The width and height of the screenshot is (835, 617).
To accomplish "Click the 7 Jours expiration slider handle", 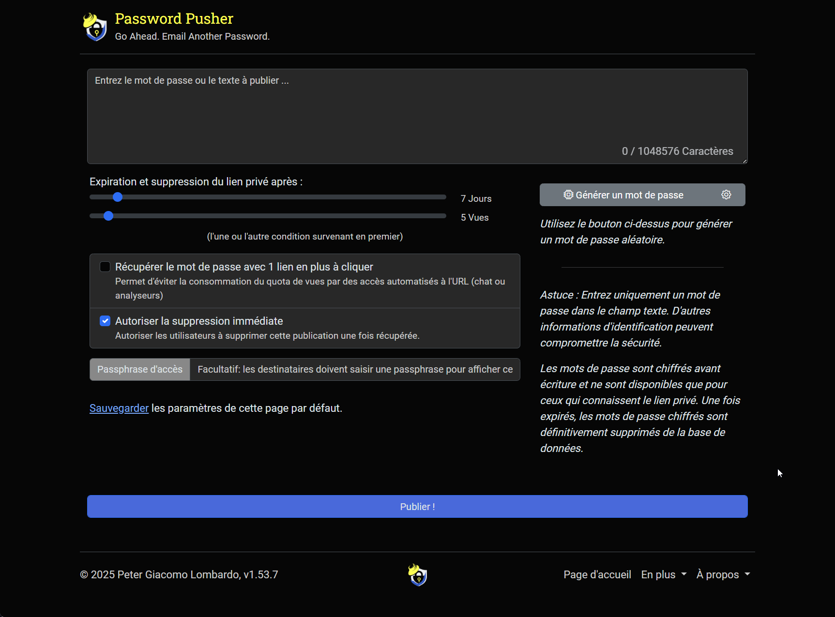I will click(x=118, y=197).
